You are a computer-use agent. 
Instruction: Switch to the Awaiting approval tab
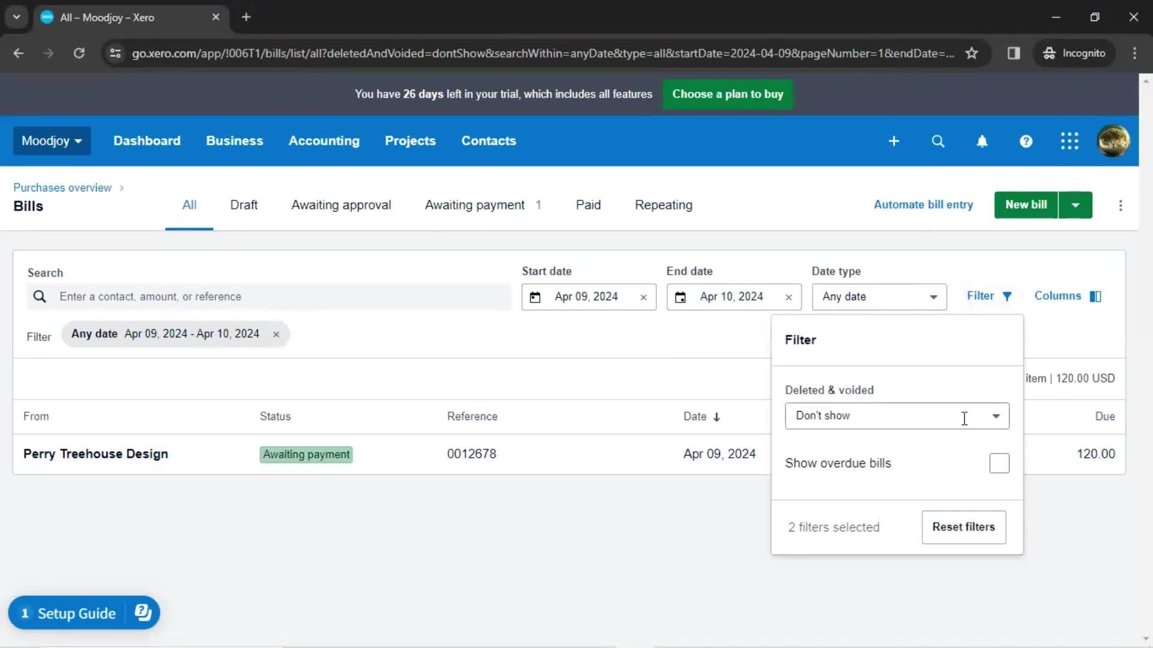(x=341, y=205)
